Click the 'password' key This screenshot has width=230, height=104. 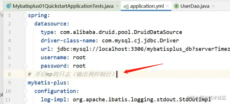[x=54, y=66]
